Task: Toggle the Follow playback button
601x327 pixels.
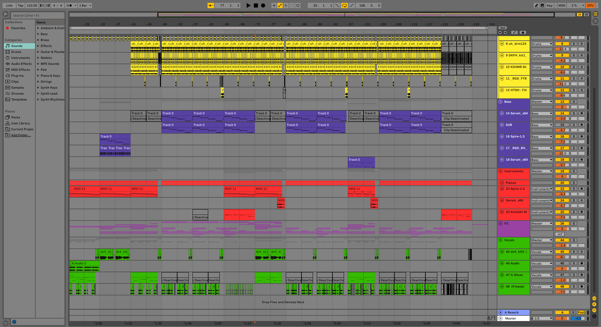Action: [x=211, y=5]
